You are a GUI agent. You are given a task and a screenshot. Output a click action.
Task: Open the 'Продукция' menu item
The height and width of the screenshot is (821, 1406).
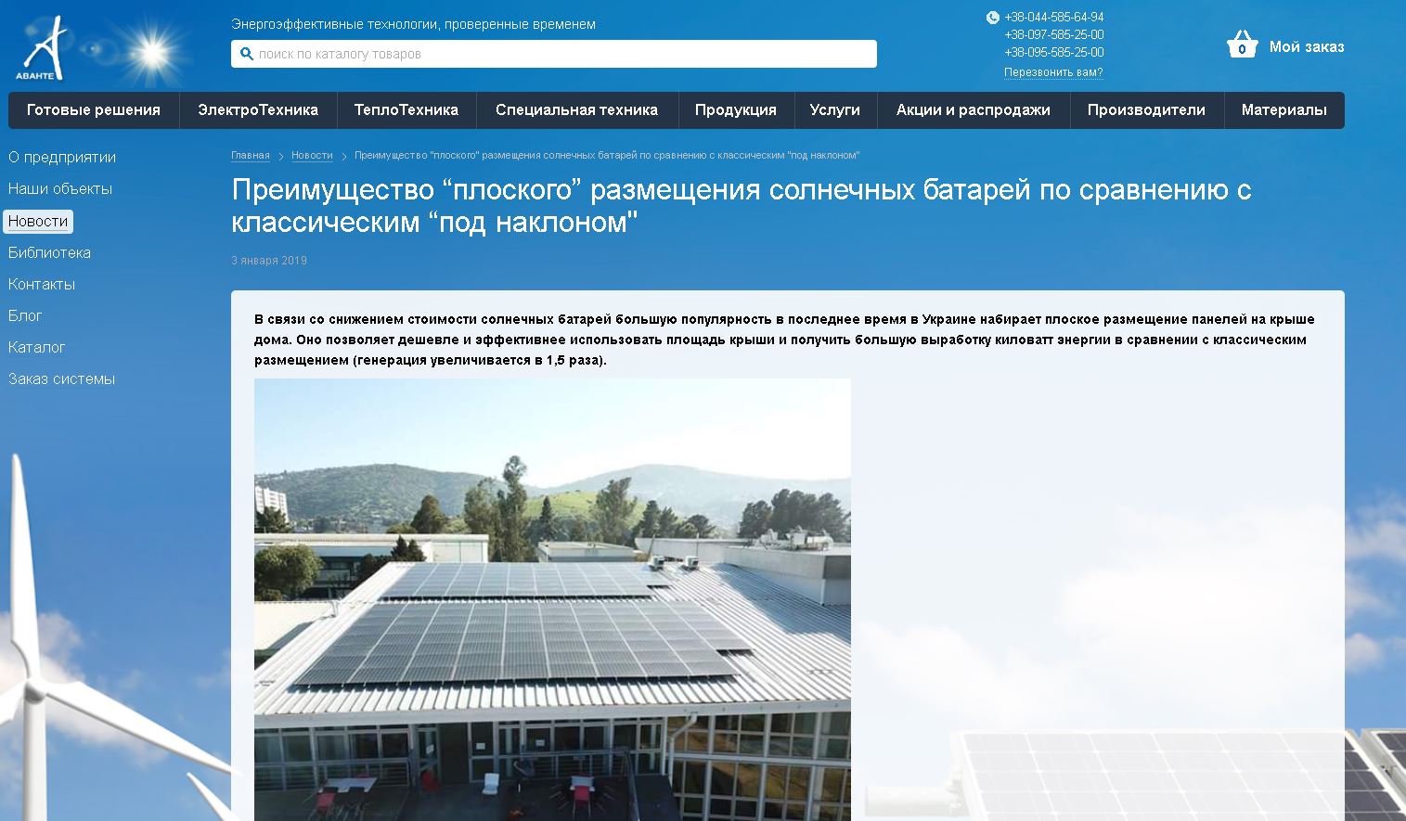coord(735,110)
